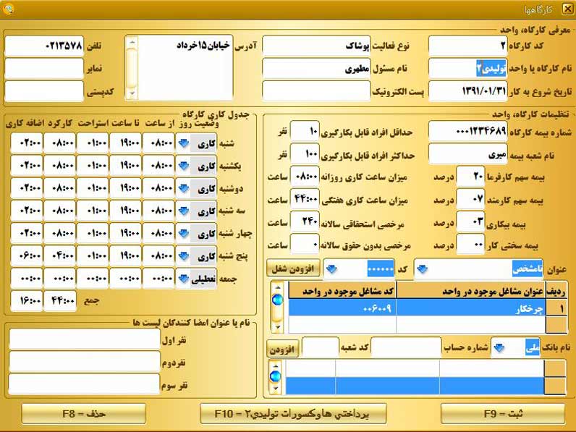Open day status dropdown for جمعه
This screenshot has height=432, width=576.
(183, 279)
